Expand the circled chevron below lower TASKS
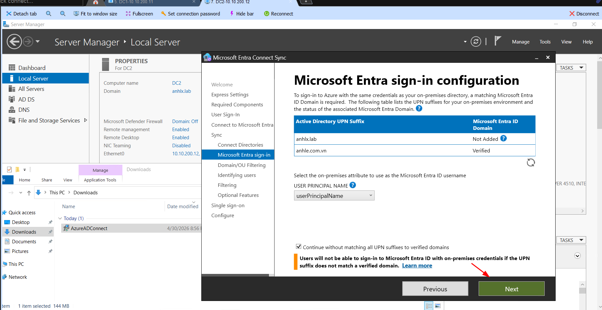The width and height of the screenshot is (602, 310). [578, 256]
